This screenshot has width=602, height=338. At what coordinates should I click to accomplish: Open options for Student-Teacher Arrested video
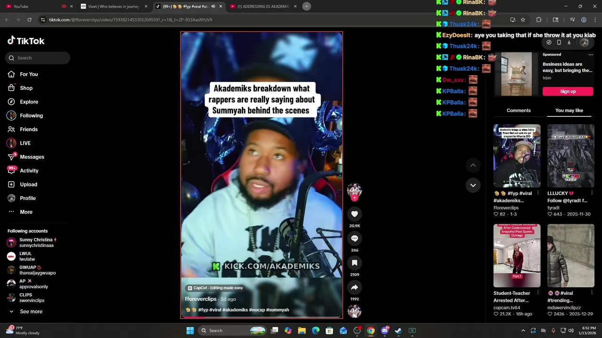[x=538, y=293]
